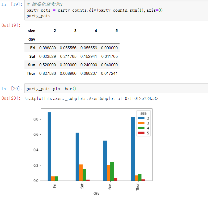The height and width of the screenshot is (197, 208).
Task: Select the In [20] prompt label
Action: [12, 89]
